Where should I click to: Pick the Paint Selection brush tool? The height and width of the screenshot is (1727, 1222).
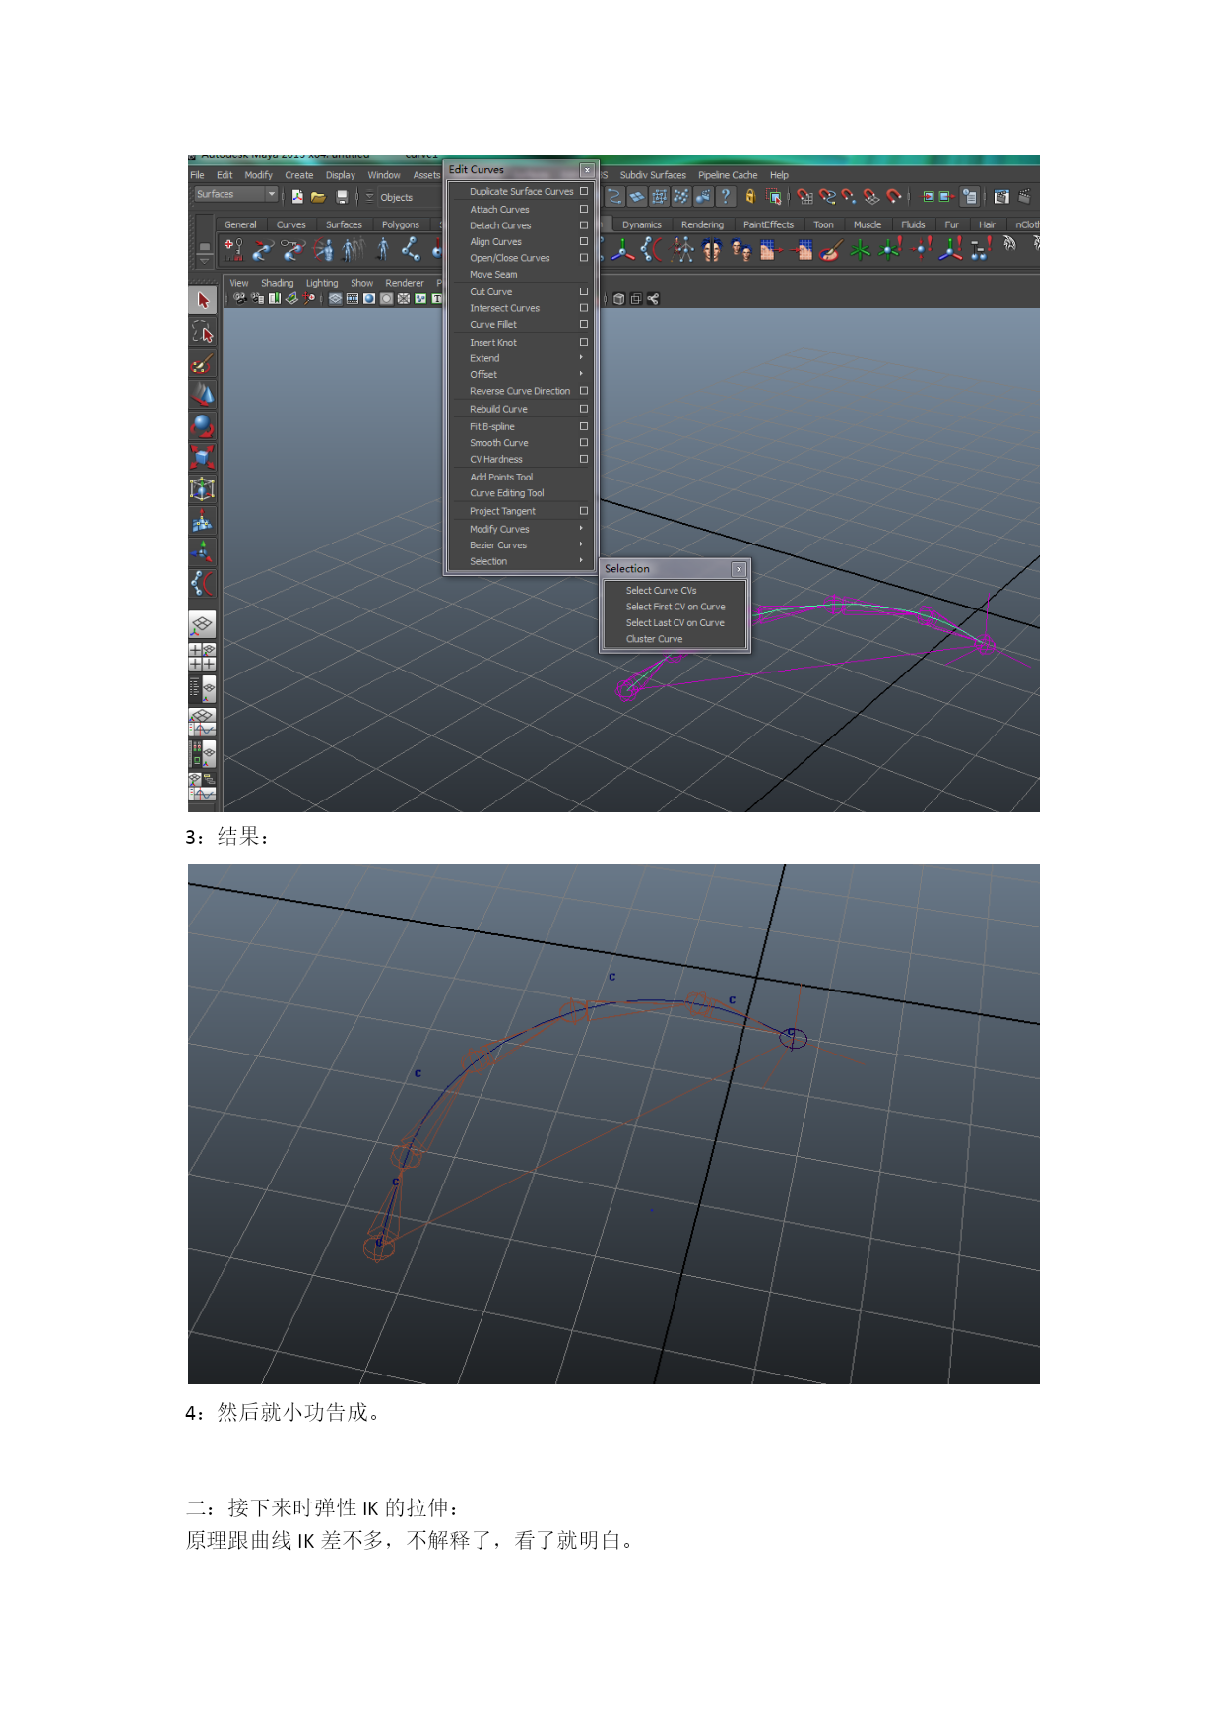click(x=203, y=363)
